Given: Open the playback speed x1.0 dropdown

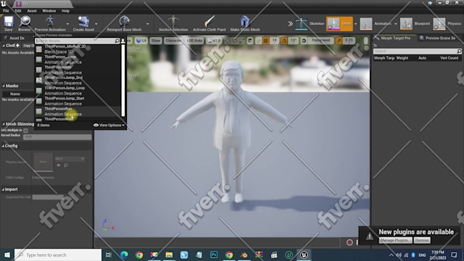Looking at the screenshot, I should (x=214, y=40).
